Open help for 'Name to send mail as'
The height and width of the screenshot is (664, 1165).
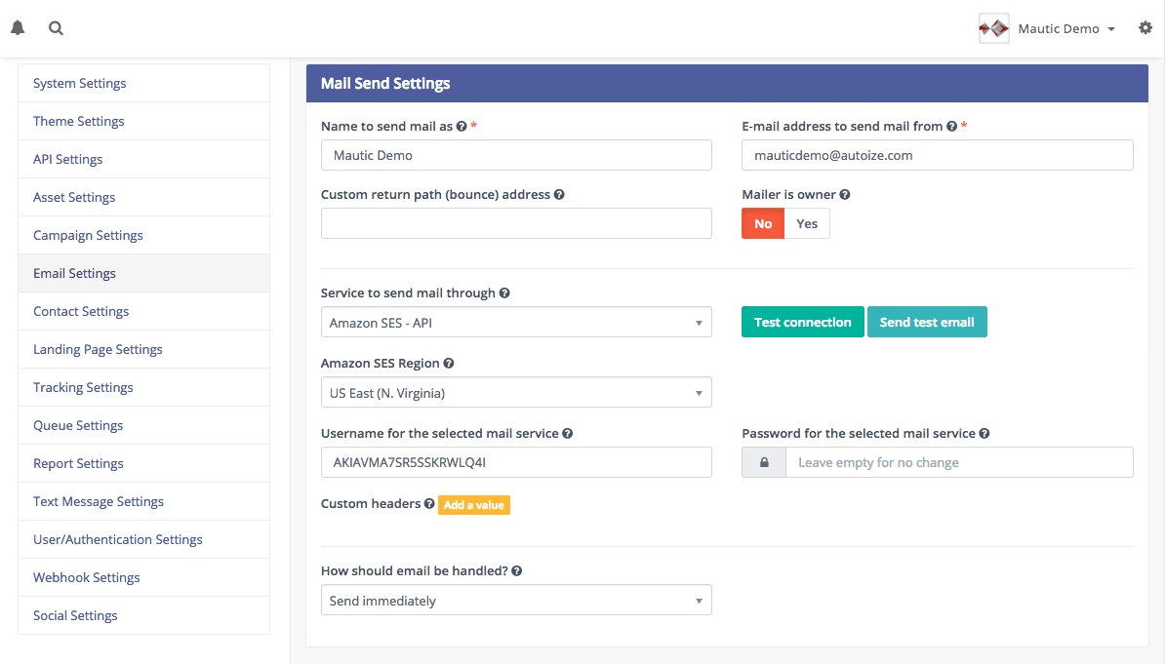click(460, 125)
